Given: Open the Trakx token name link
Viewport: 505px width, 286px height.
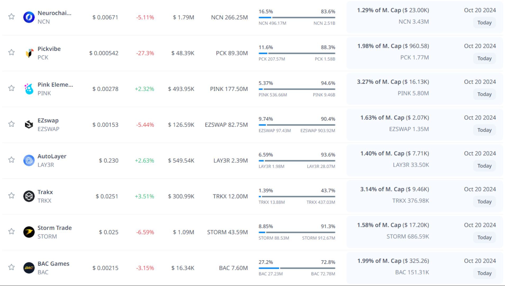Looking at the screenshot, I should (x=45, y=192).
